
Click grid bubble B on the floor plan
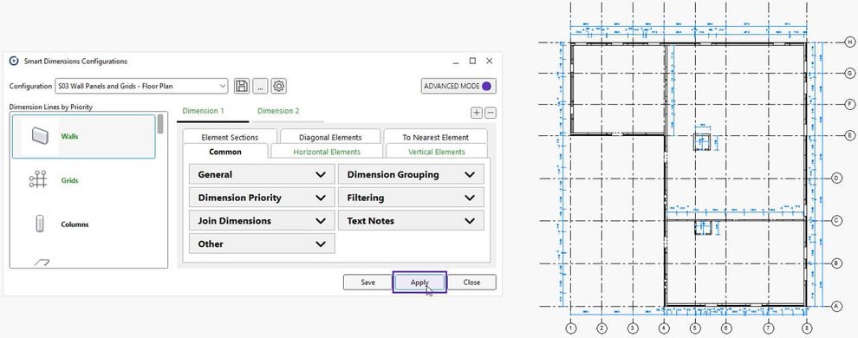coord(835,263)
